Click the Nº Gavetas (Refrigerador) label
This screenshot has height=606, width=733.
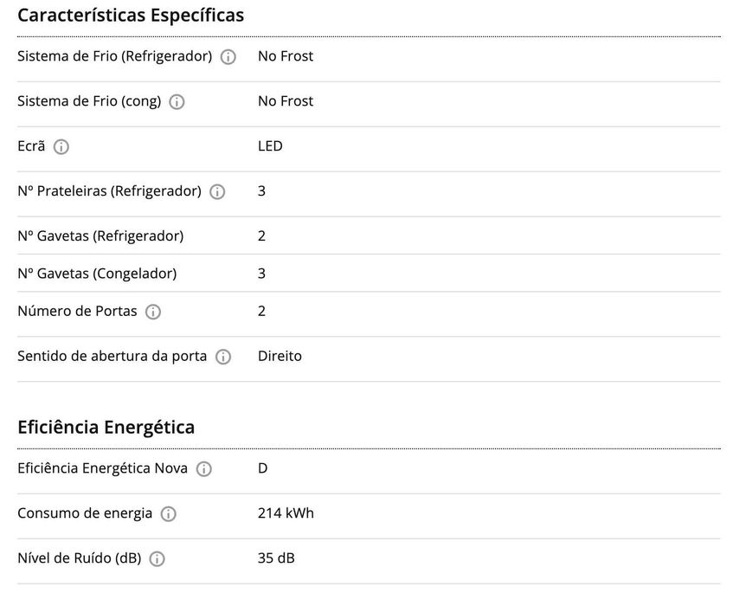[x=100, y=235]
